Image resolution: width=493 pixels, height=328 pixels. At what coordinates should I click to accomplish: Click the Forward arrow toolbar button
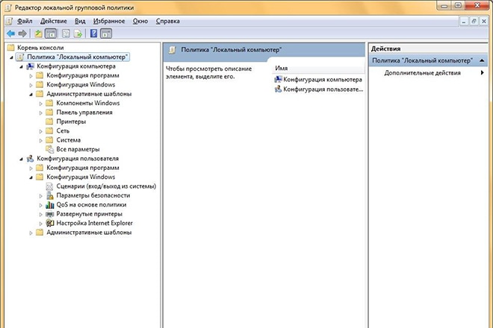(22, 34)
